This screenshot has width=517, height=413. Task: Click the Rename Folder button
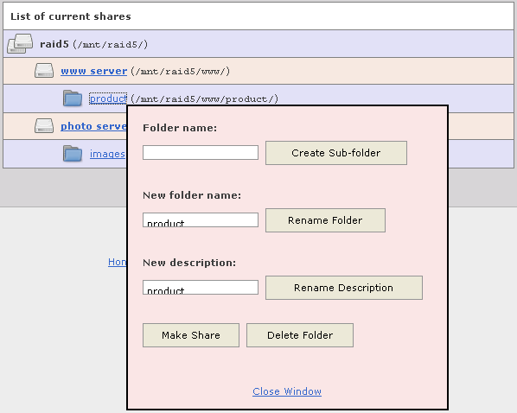[x=325, y=220]
